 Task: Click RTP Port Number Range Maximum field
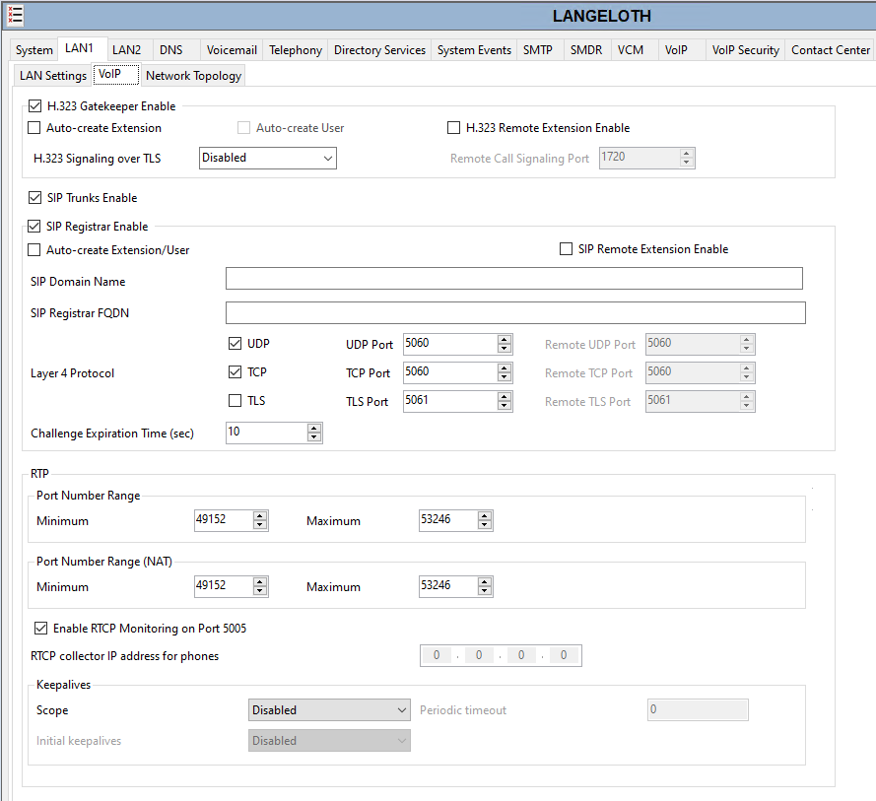[448, 520]
